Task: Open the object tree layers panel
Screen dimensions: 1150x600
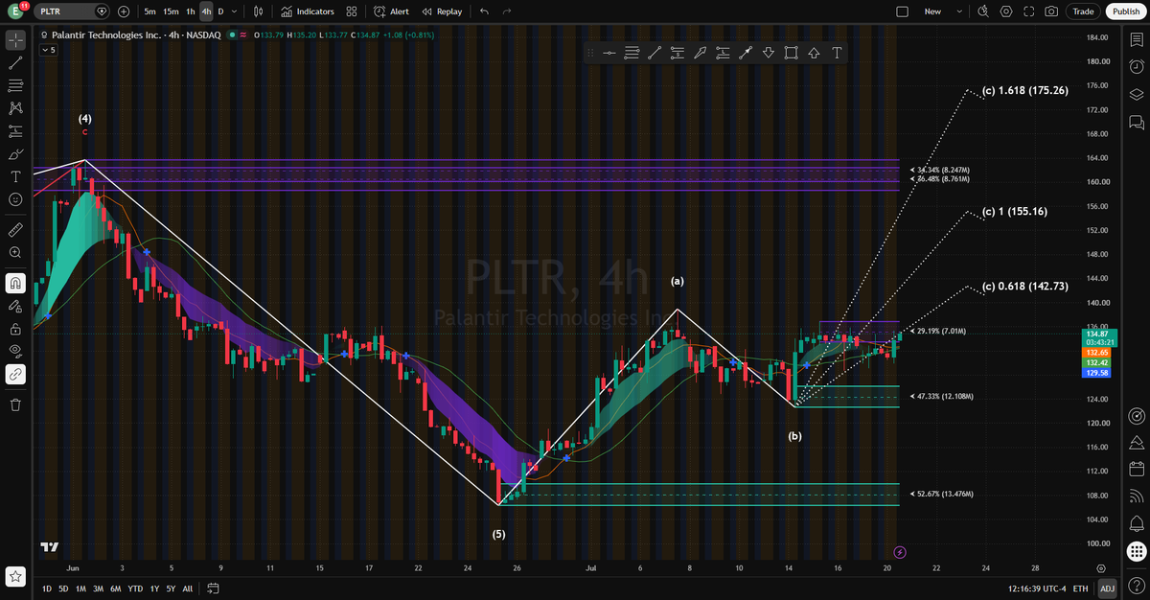Action: tap(1137, 94)
